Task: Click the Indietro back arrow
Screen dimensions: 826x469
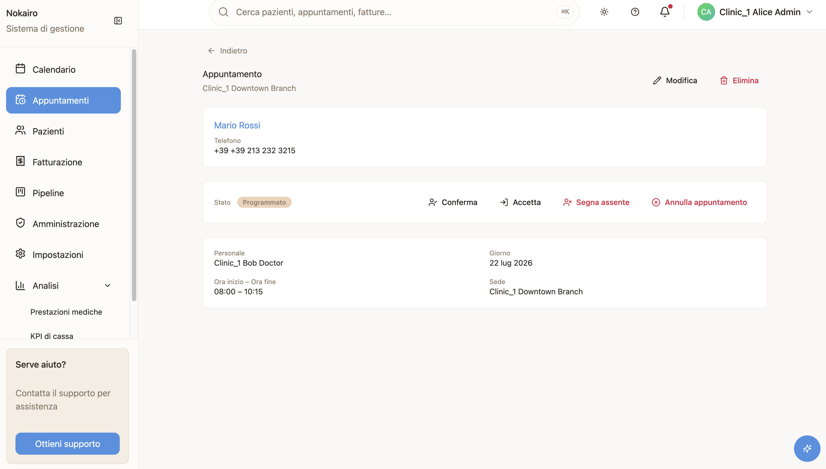Action: [211, 51]
